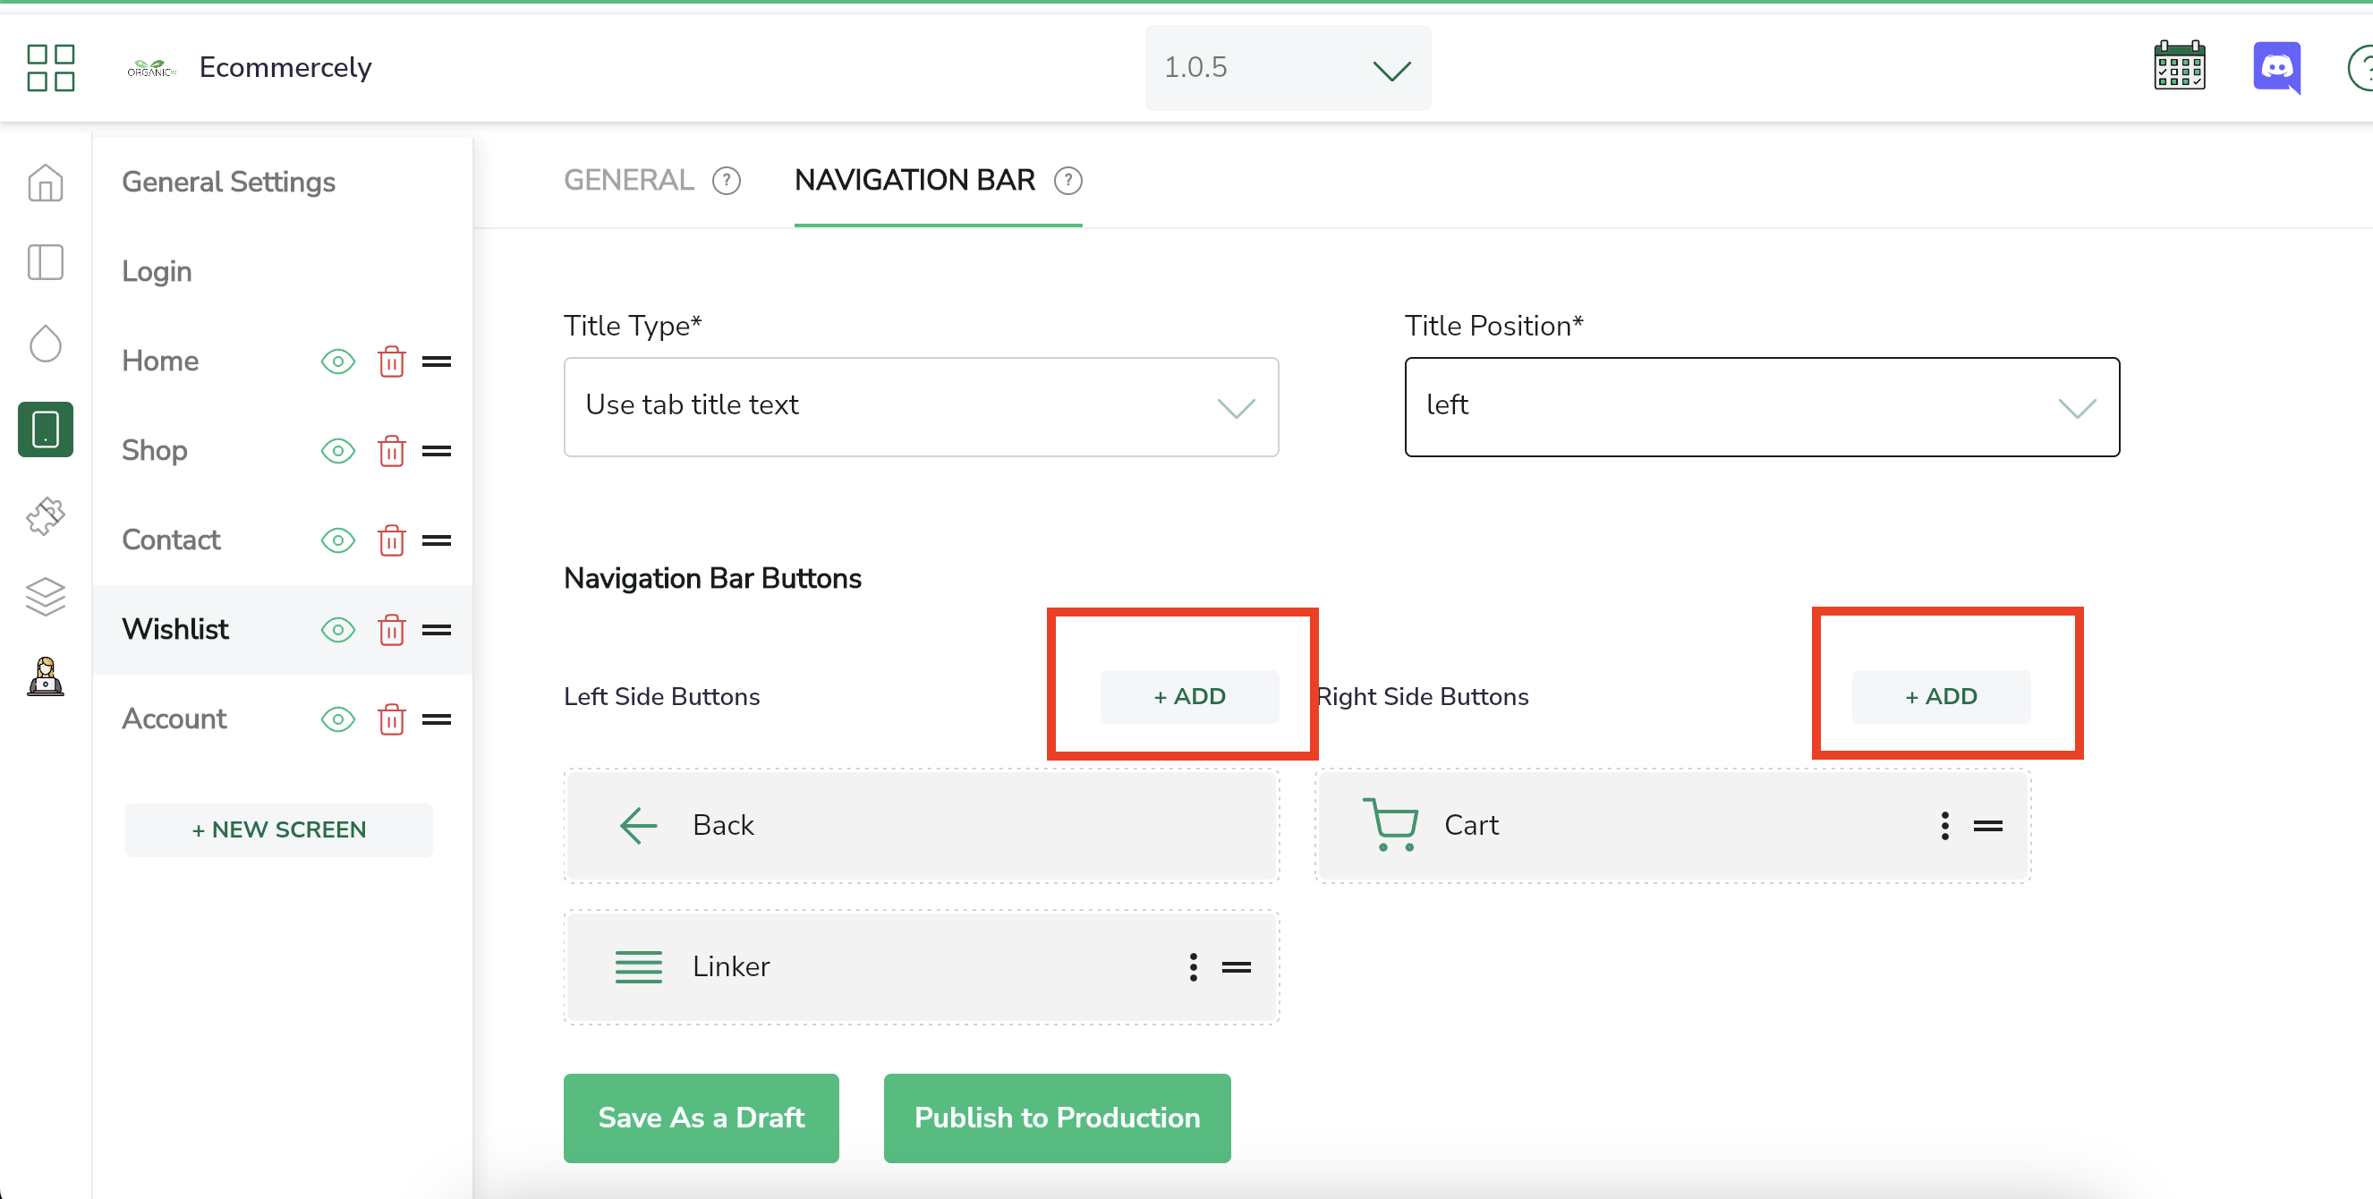
Task: Select the layers stack sidebar icon
Action: coord(45,597)
